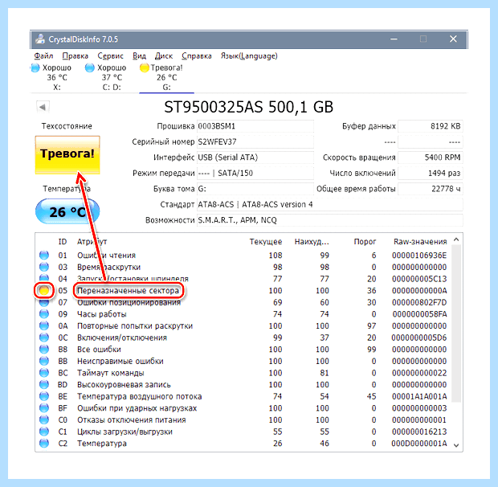Click the Режим передачи field SATA/150
Screen dimensions: 498x487
255,173
